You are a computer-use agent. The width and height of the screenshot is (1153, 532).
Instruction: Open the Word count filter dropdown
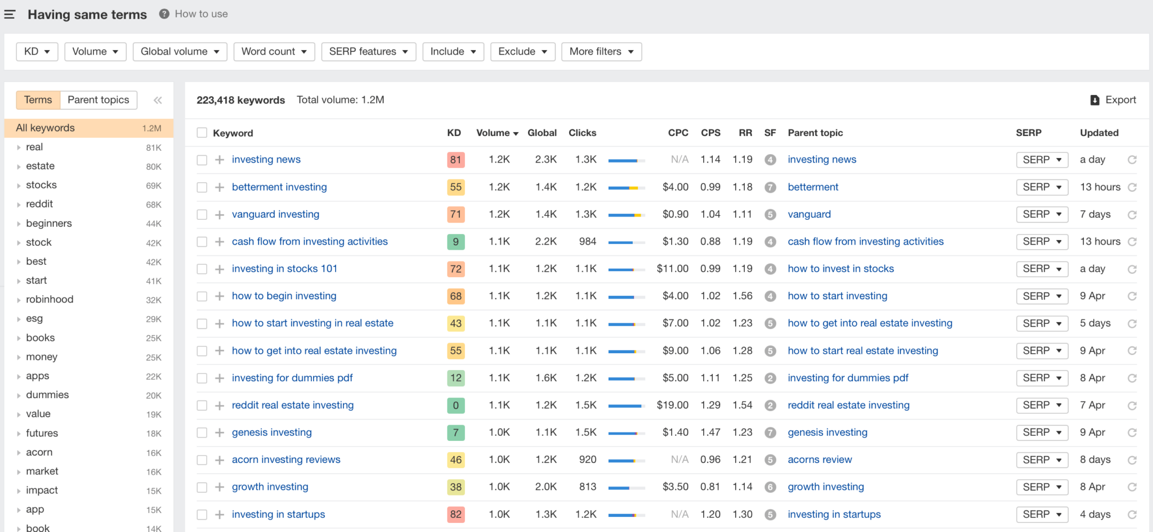(274, 52)
